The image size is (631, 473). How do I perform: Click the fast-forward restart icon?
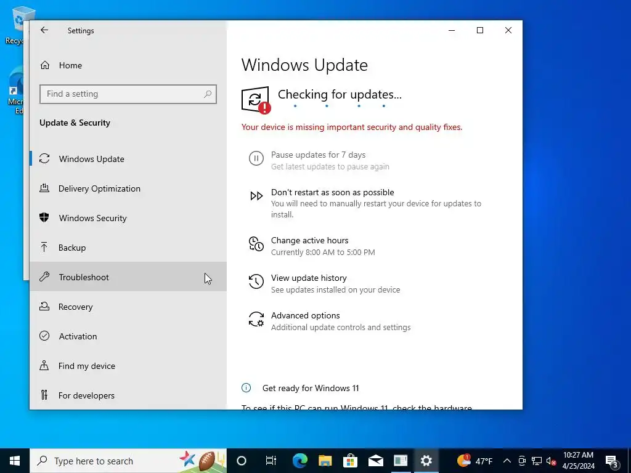coord(256,196)
